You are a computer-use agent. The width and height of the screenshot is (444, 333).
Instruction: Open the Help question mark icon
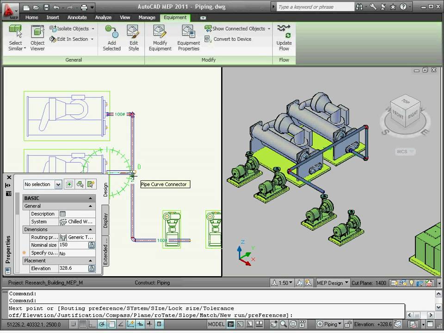tap(403, 7)
